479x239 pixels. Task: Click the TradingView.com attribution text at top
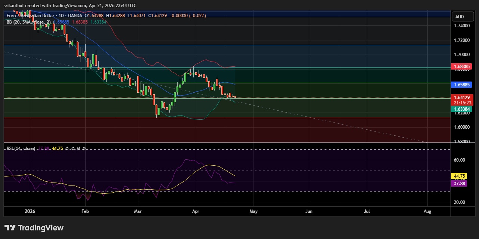click(70, 6)
